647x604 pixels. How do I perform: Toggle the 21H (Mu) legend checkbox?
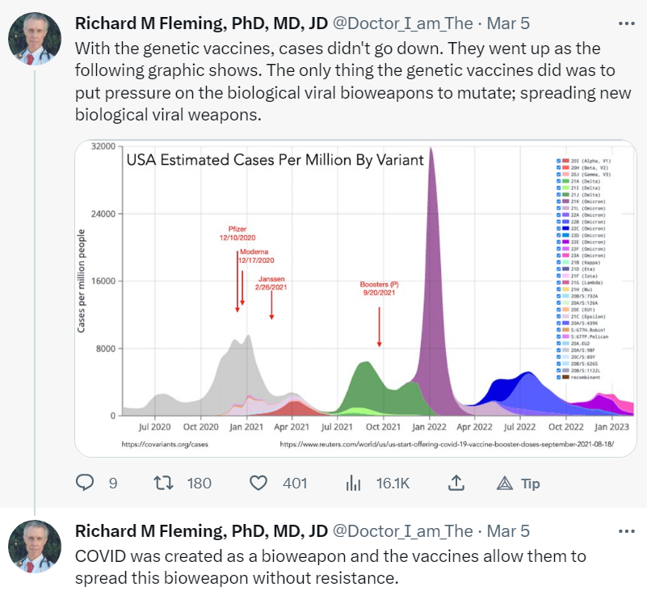559,289
